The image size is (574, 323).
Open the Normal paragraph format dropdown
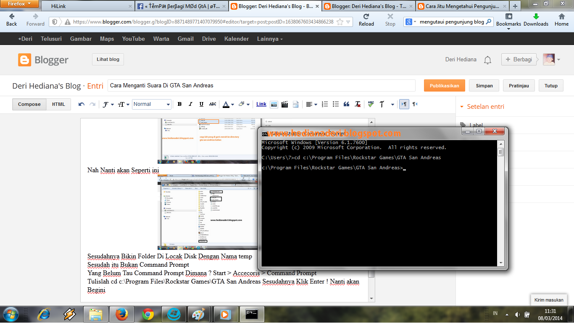[x=152, y=104]
